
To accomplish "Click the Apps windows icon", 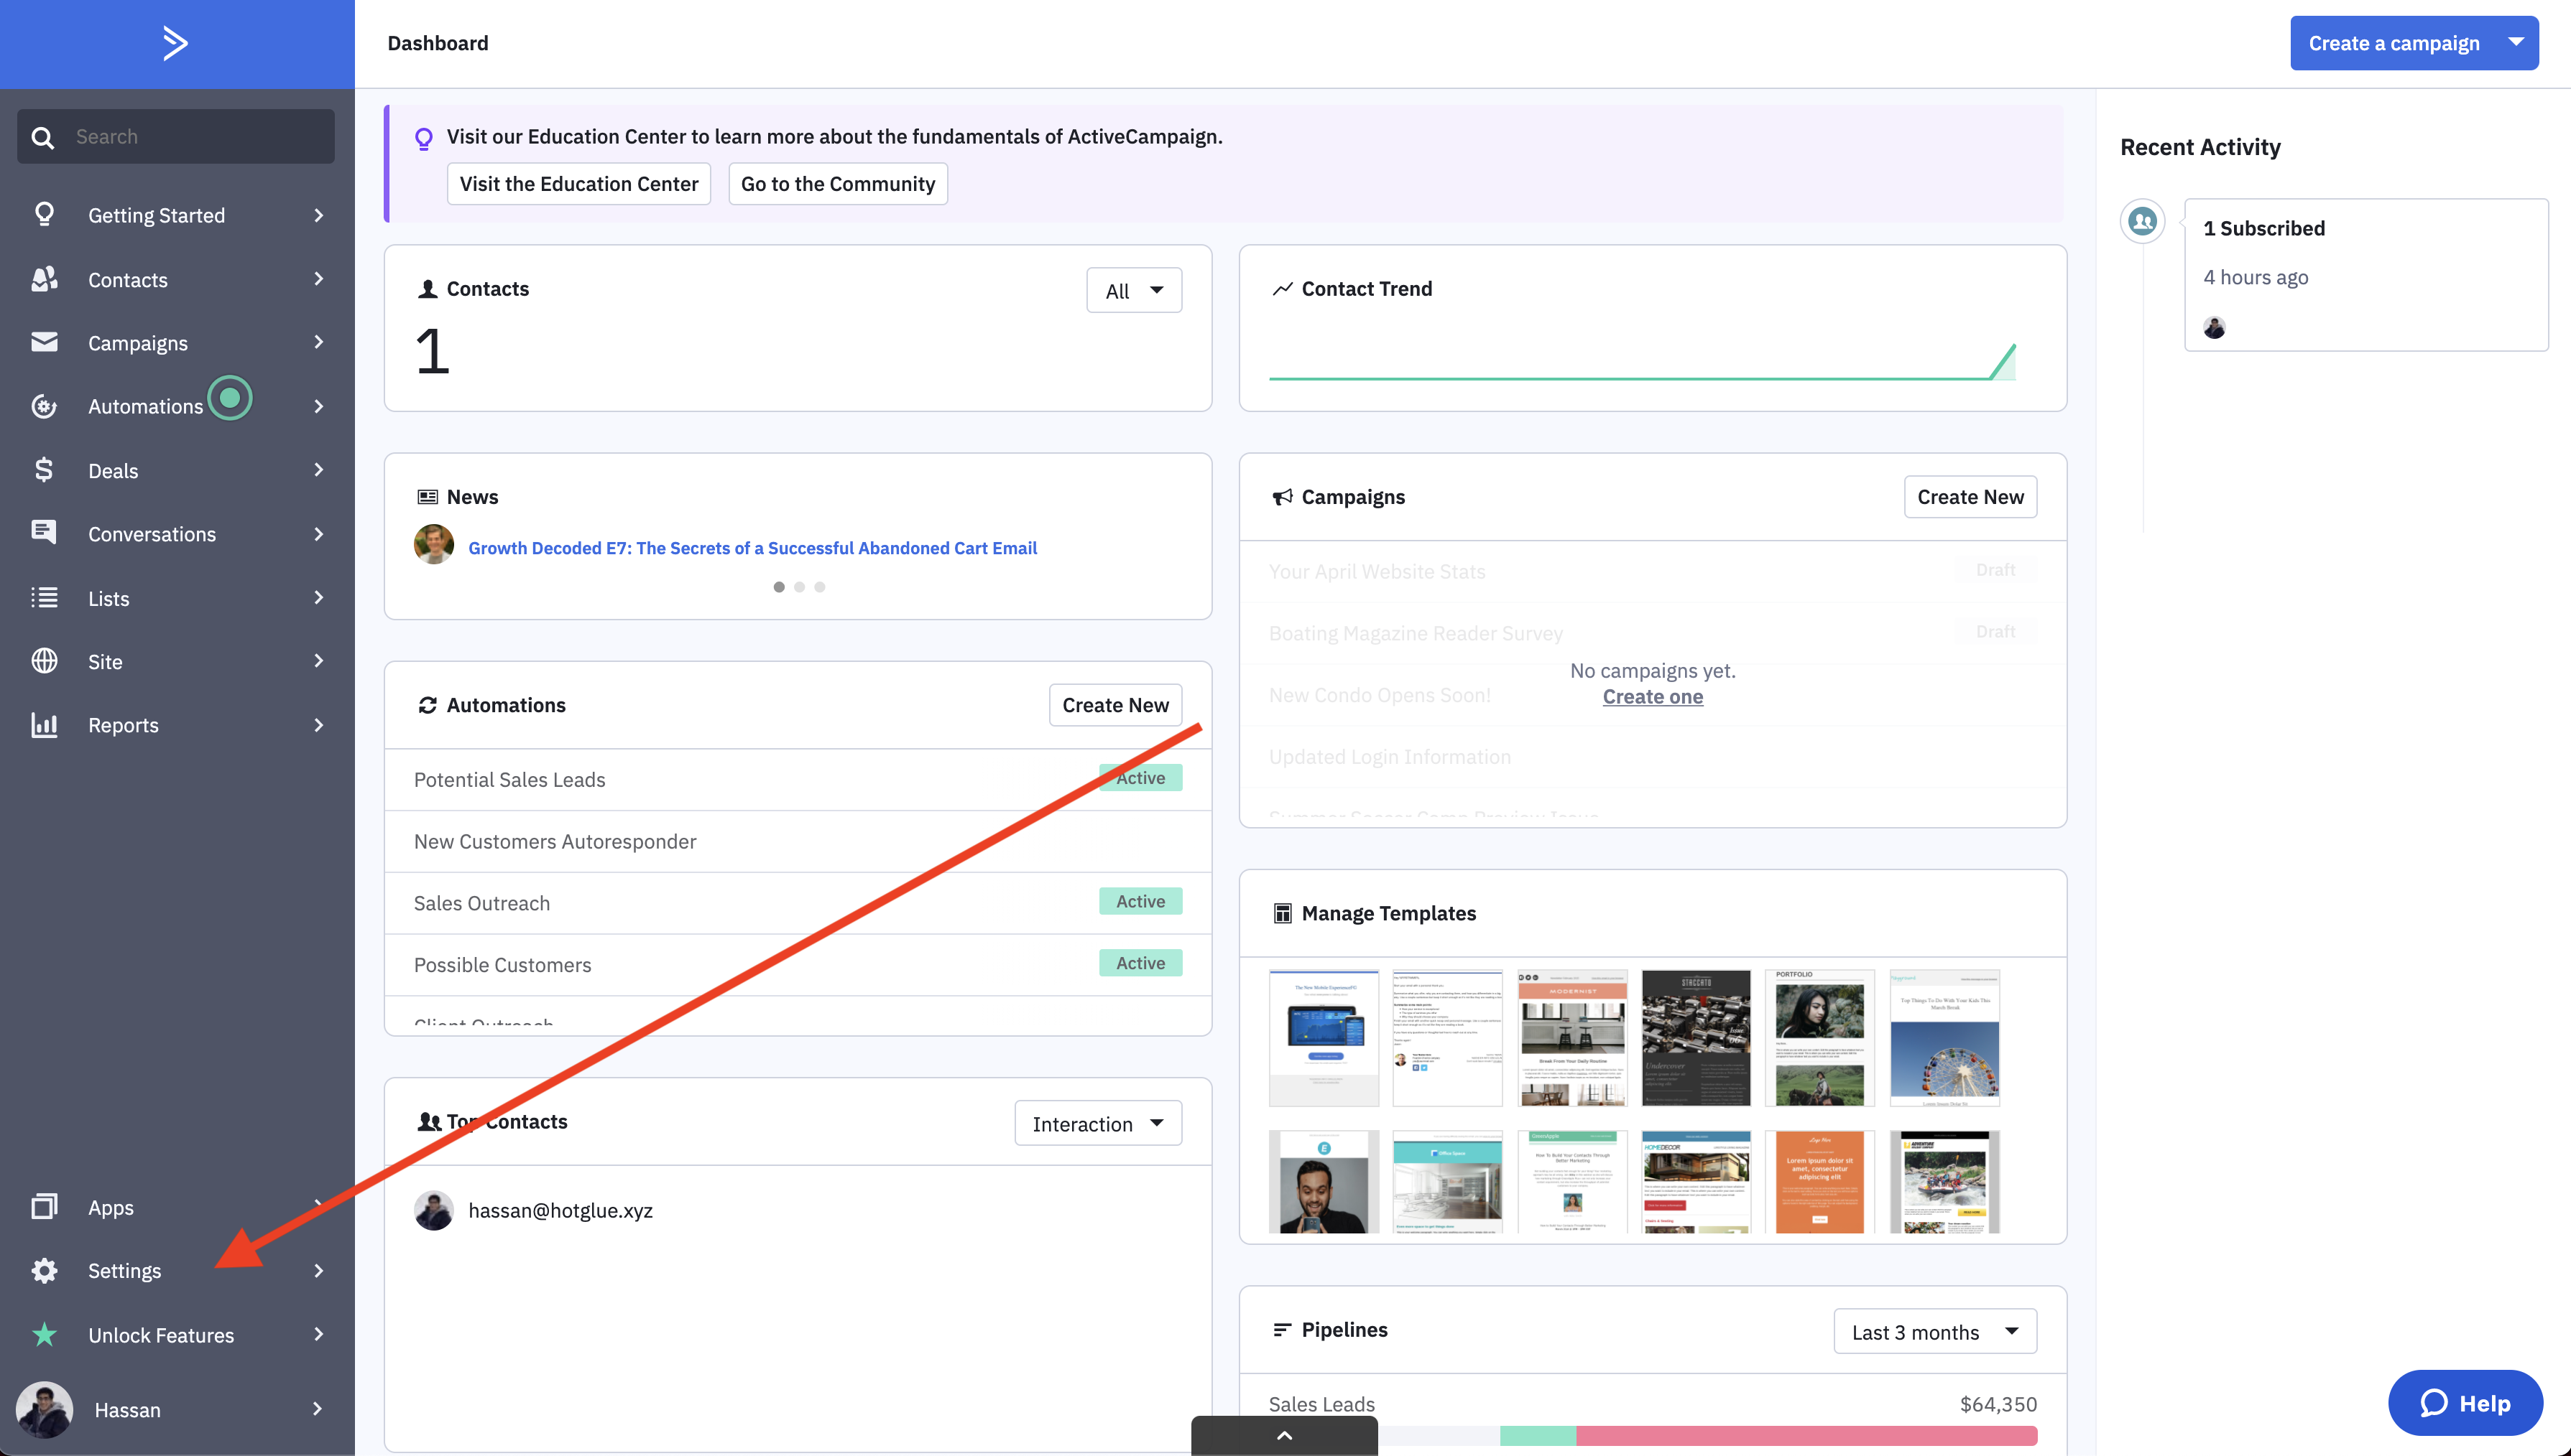I will [x=44, y=1206].
